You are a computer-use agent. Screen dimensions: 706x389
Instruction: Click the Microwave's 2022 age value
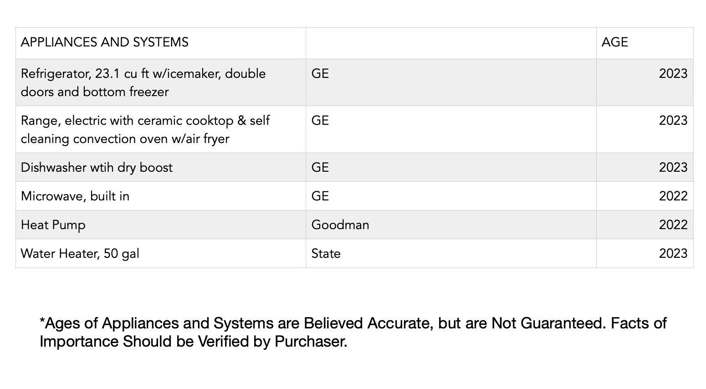pyautogui.click(x=673, y=196)
